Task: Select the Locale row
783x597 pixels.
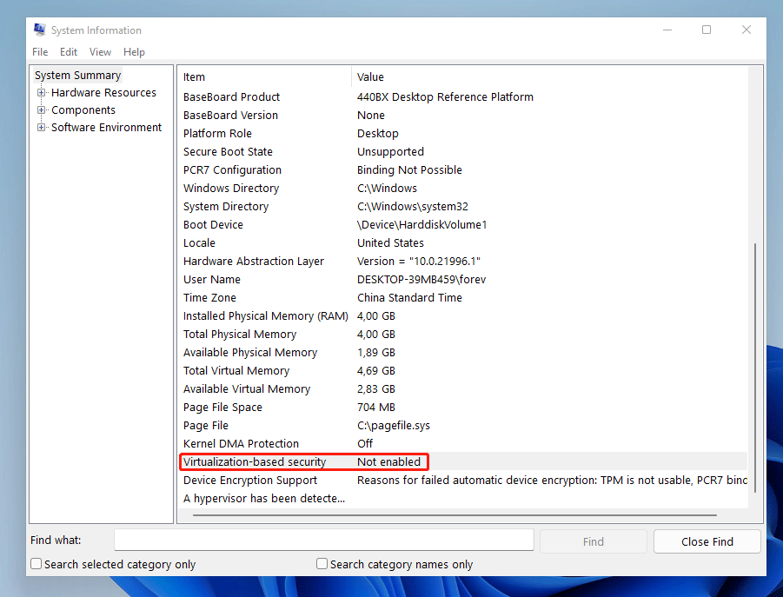Action: tap(462, 243)
